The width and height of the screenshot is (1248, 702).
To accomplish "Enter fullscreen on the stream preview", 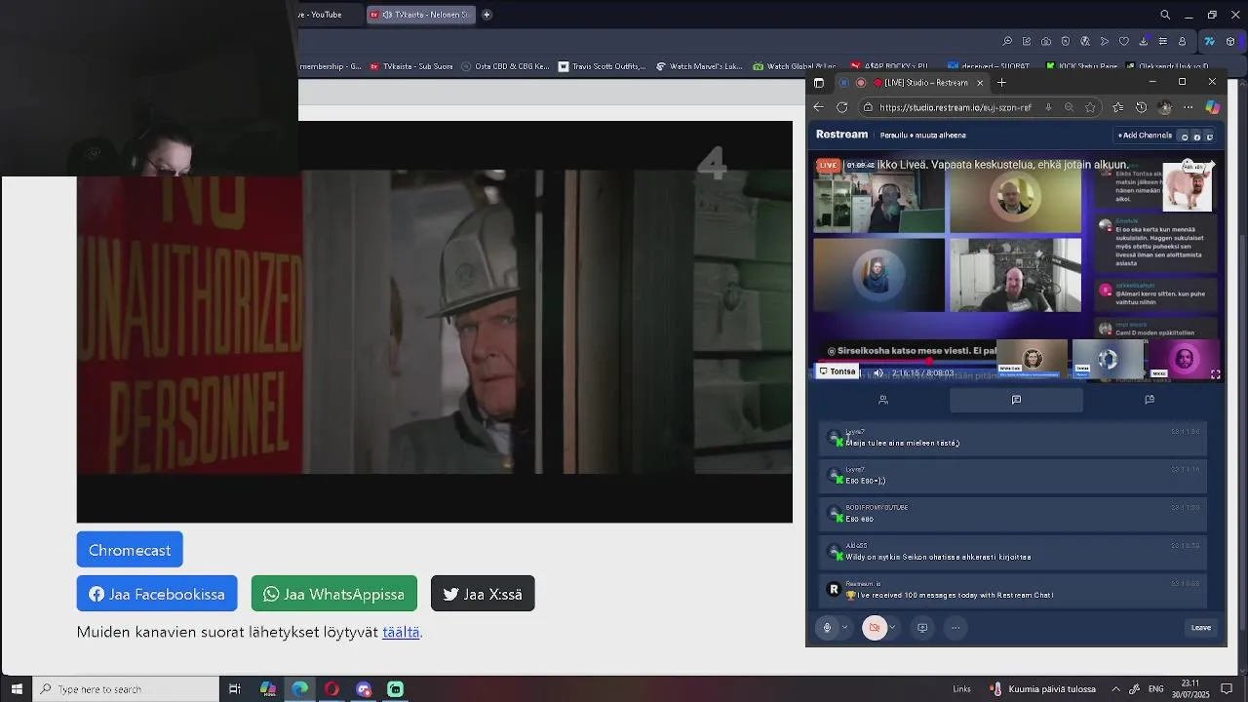I will (x=1216, y=374).
